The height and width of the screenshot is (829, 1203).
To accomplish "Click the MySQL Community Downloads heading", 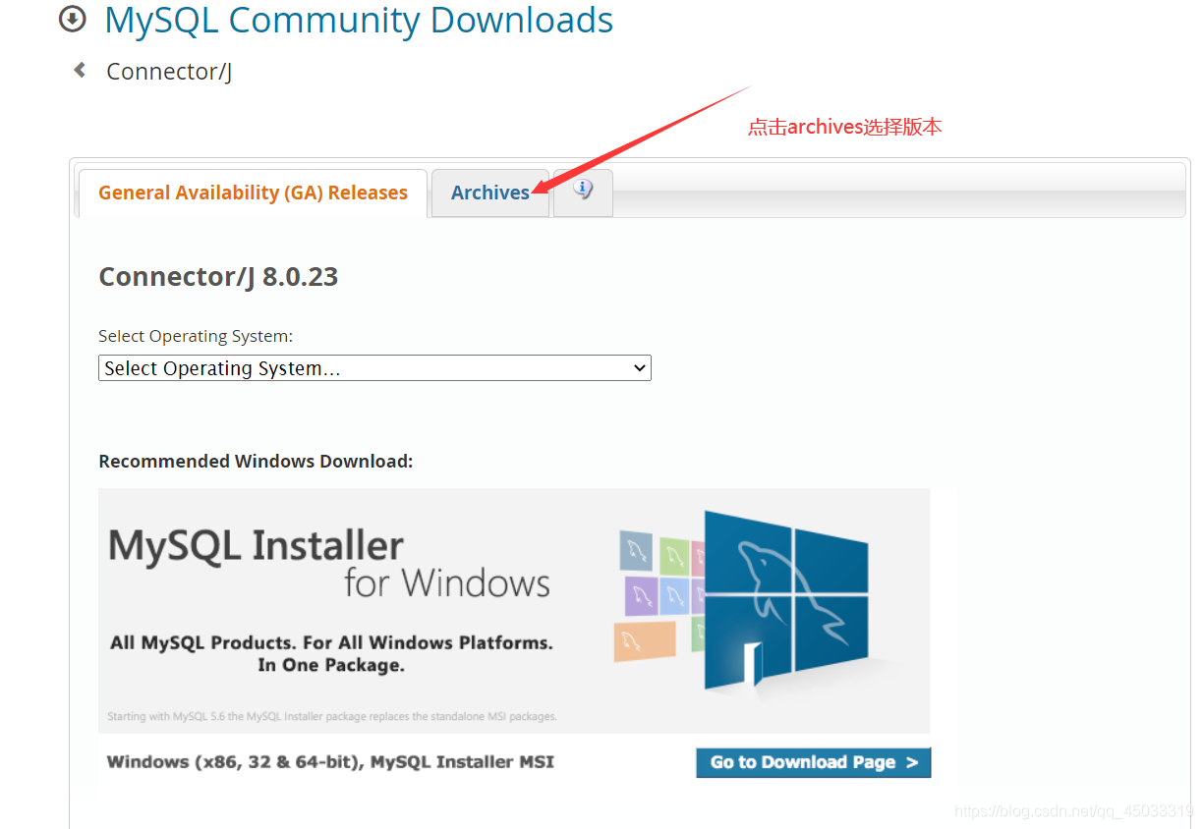I will [x=359, y=21].
